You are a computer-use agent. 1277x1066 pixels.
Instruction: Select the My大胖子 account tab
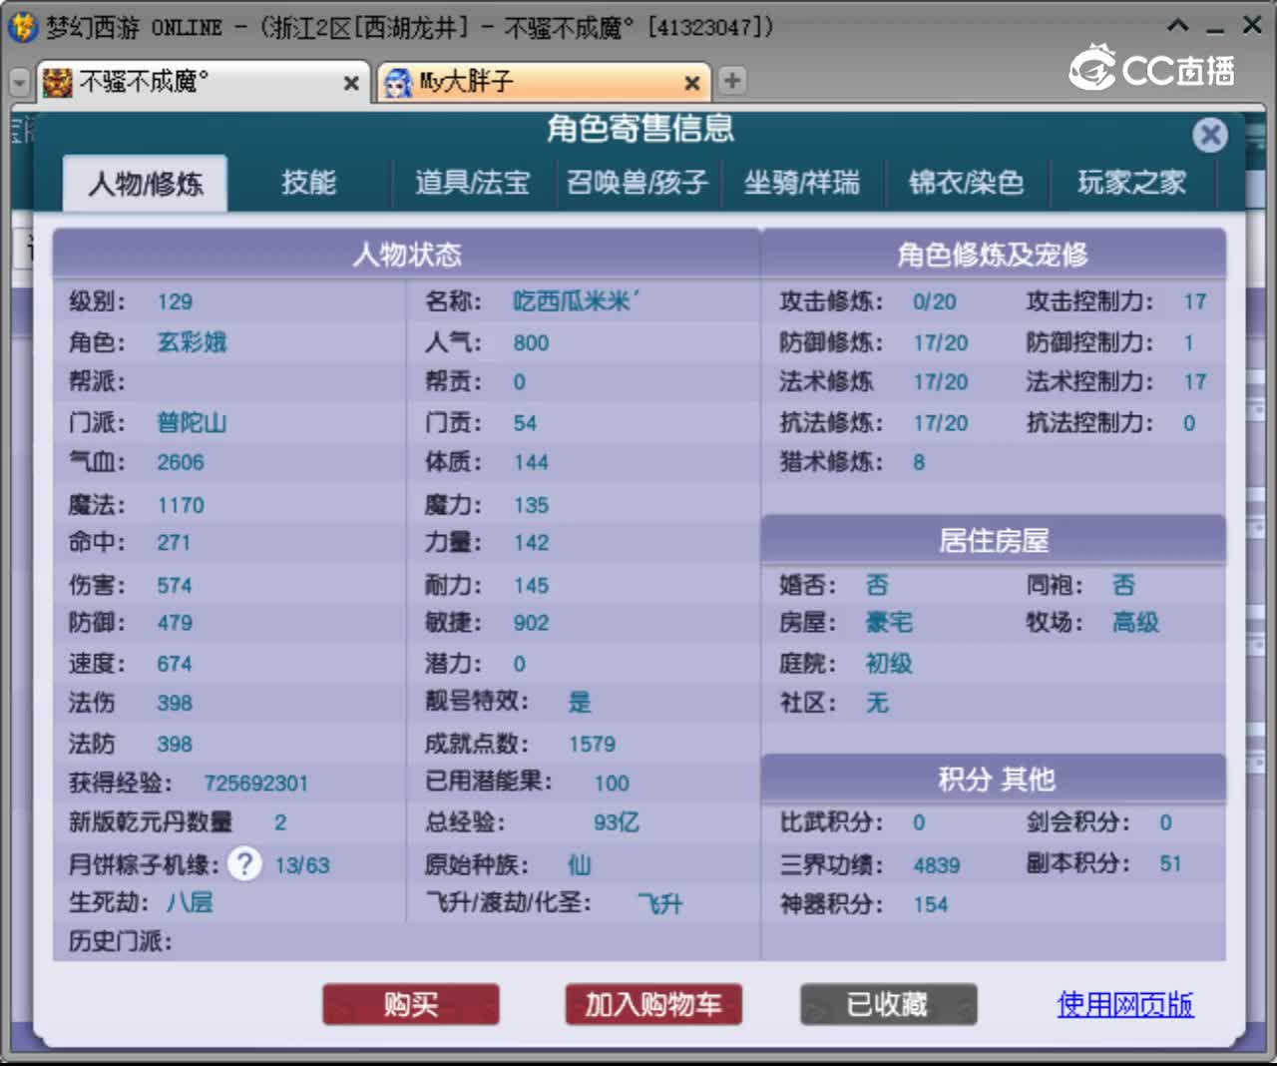[x=544, y=82]
